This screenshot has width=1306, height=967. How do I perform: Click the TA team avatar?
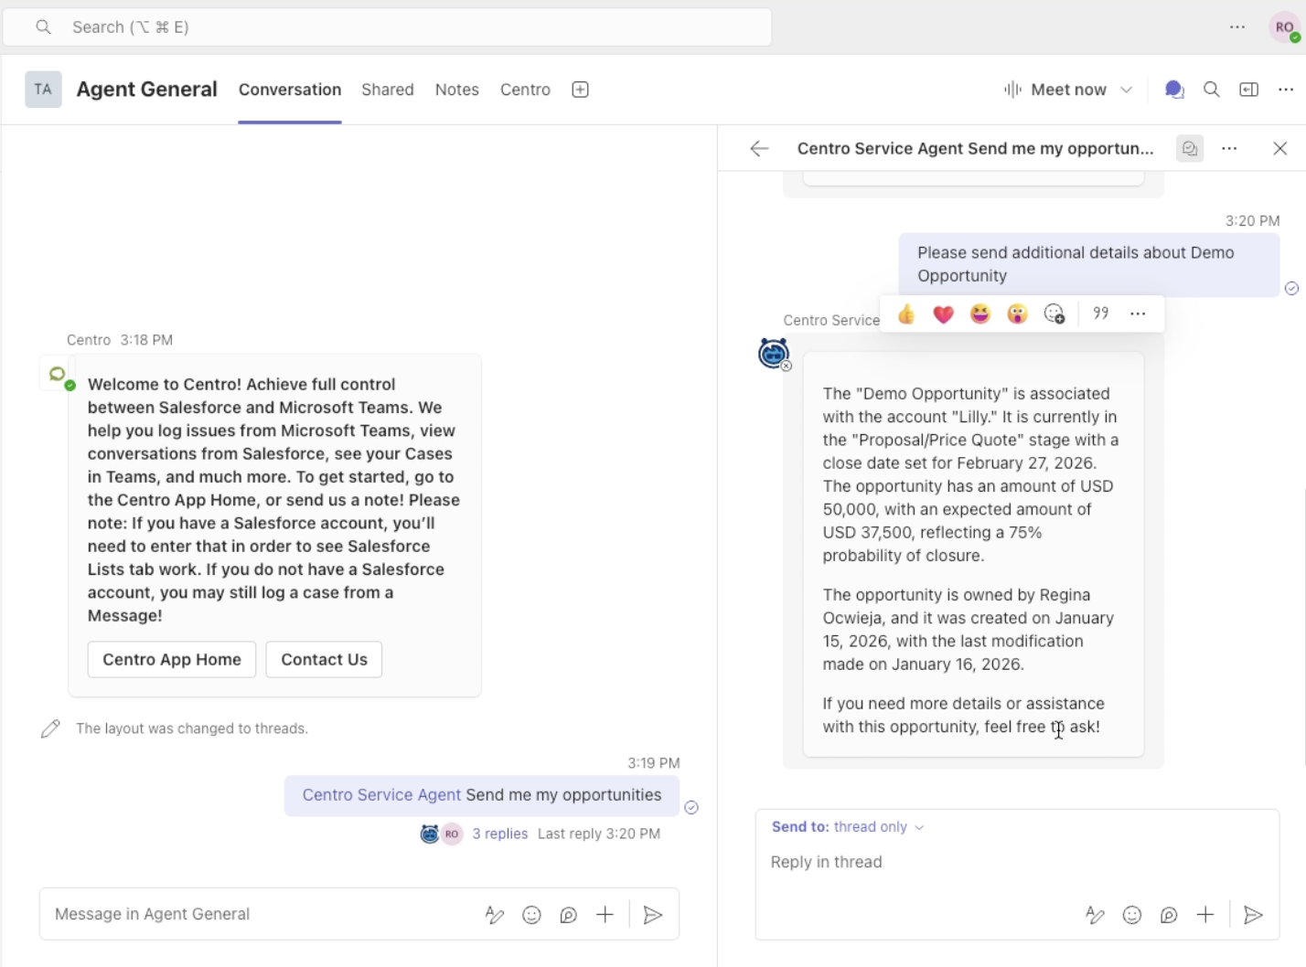click(43, 90)
